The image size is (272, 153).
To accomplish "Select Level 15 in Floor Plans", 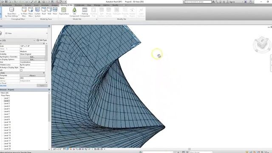I will 7,135.
